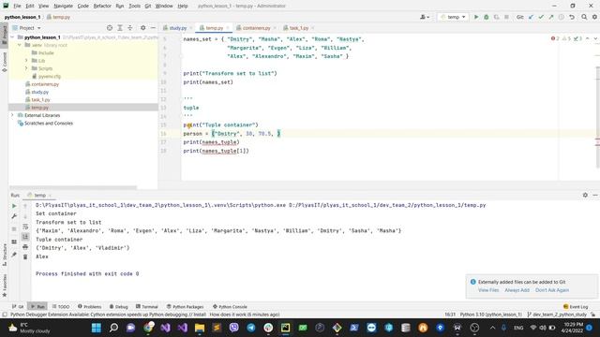Collapse the venv library root folder

click(20, 45)
